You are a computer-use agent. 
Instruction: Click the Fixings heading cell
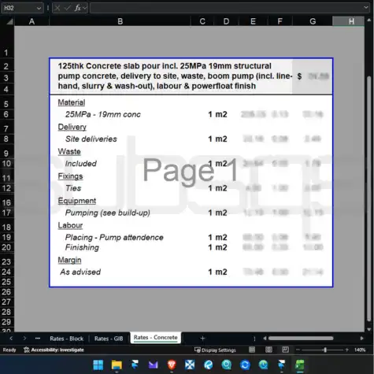(70, 176)
